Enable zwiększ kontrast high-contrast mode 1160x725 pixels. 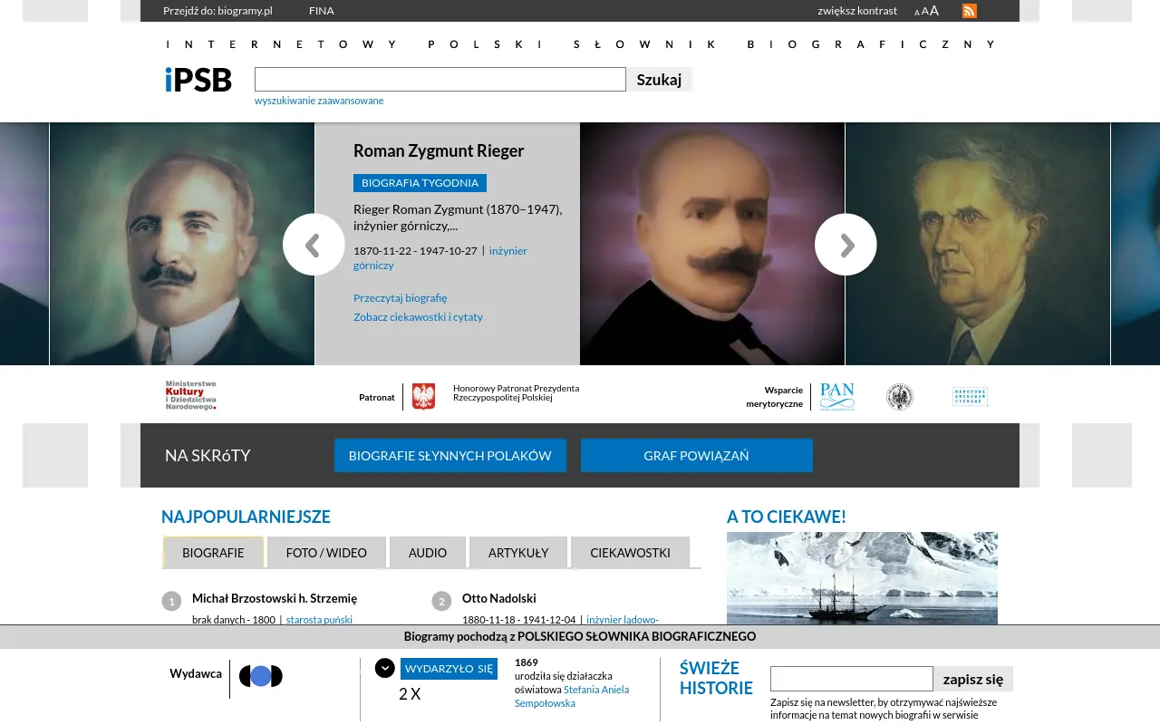(x=857, y=11)
